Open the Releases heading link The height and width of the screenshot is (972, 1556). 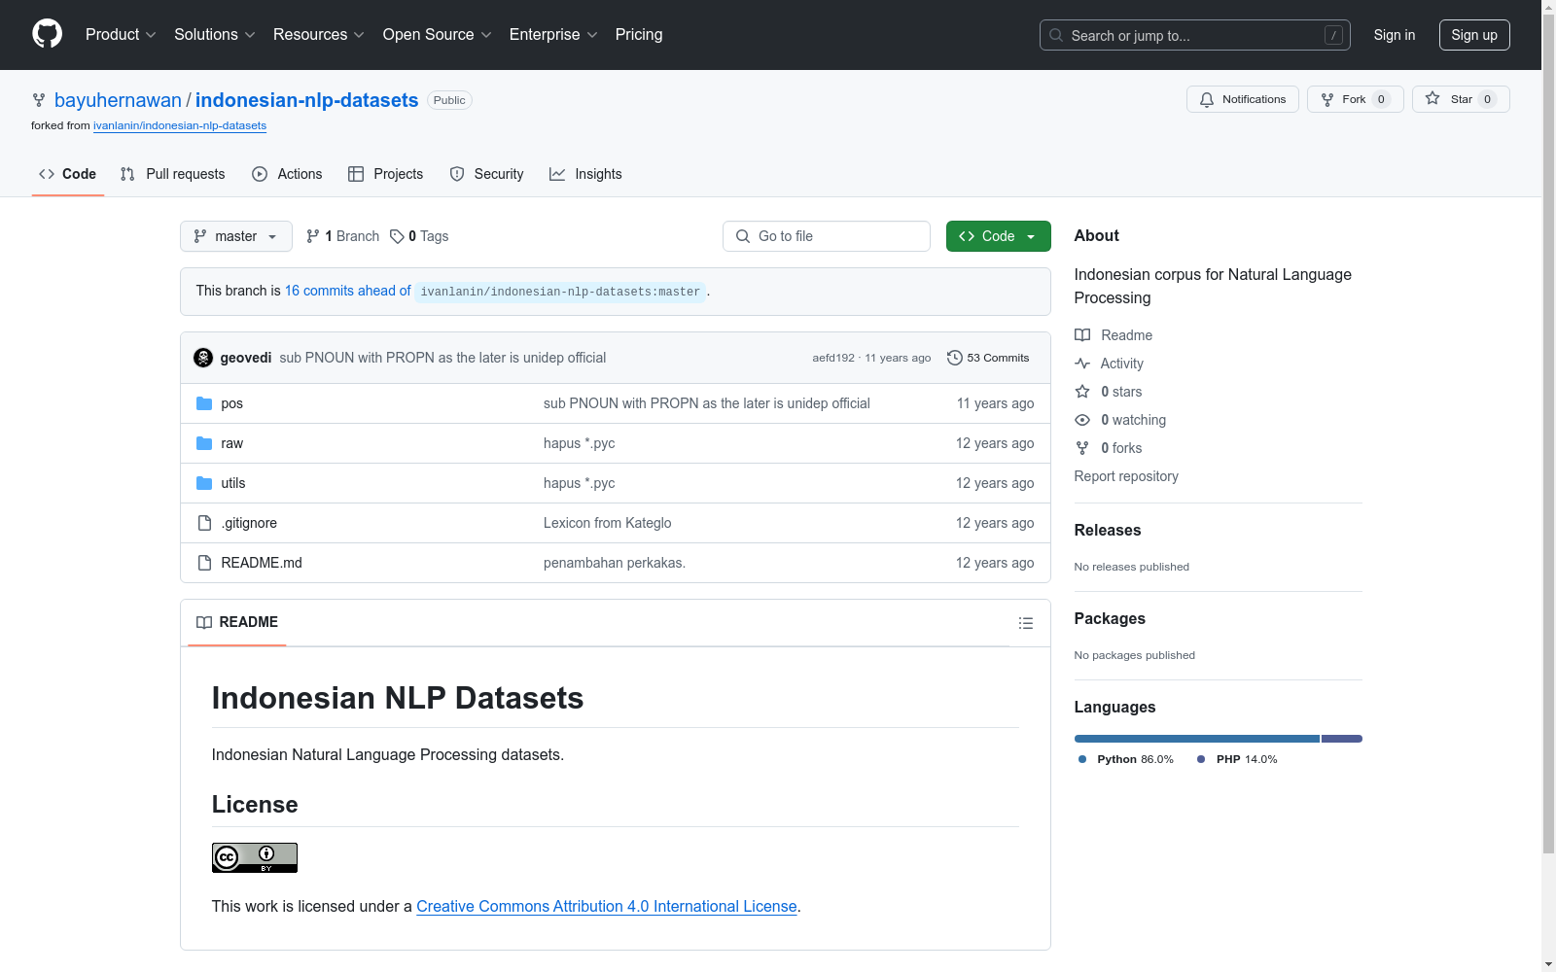[1108, 530]
